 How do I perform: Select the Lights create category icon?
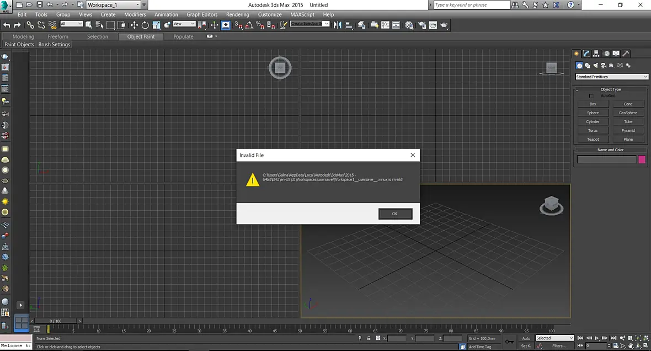pos(596,66)
